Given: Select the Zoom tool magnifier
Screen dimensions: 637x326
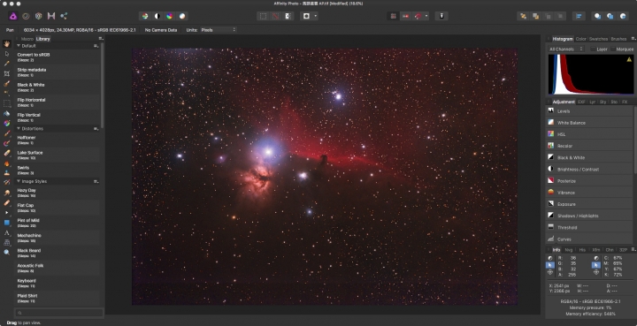Looking at the screenshot, I should click(7, 252).
